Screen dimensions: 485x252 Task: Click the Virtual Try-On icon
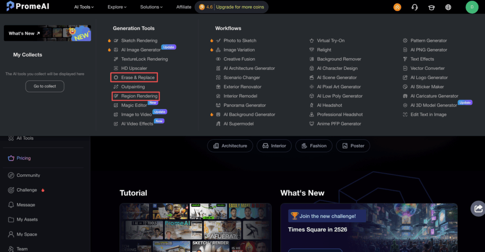click(x=312, y=41)
